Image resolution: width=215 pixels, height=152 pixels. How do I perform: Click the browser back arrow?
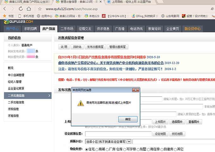pyautogui.click(x=5, y=9)
